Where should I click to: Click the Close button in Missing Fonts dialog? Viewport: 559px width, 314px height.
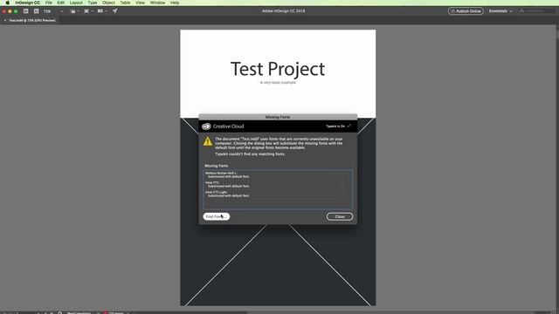coord(340,216)
